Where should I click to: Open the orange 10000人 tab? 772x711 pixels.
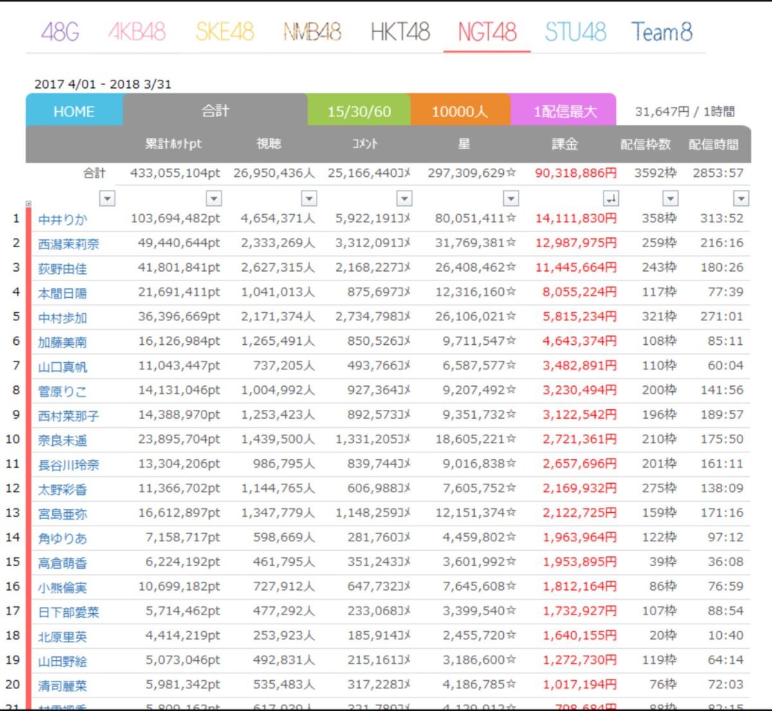click(459, 111)
